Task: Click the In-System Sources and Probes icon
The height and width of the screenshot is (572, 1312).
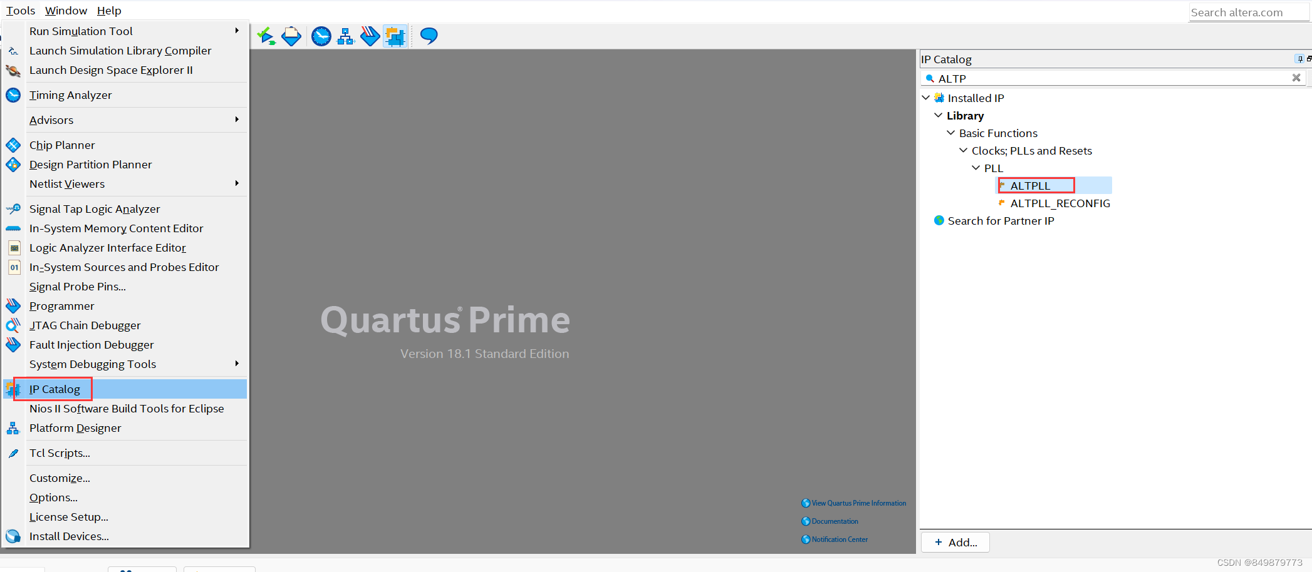Action: pos(14,267)
